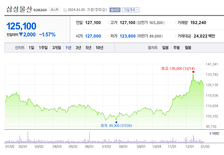Click the 12/01 x-axis date label
This screenshot has width=224, height=155.
pyautogui.click(x=190, y=147)
